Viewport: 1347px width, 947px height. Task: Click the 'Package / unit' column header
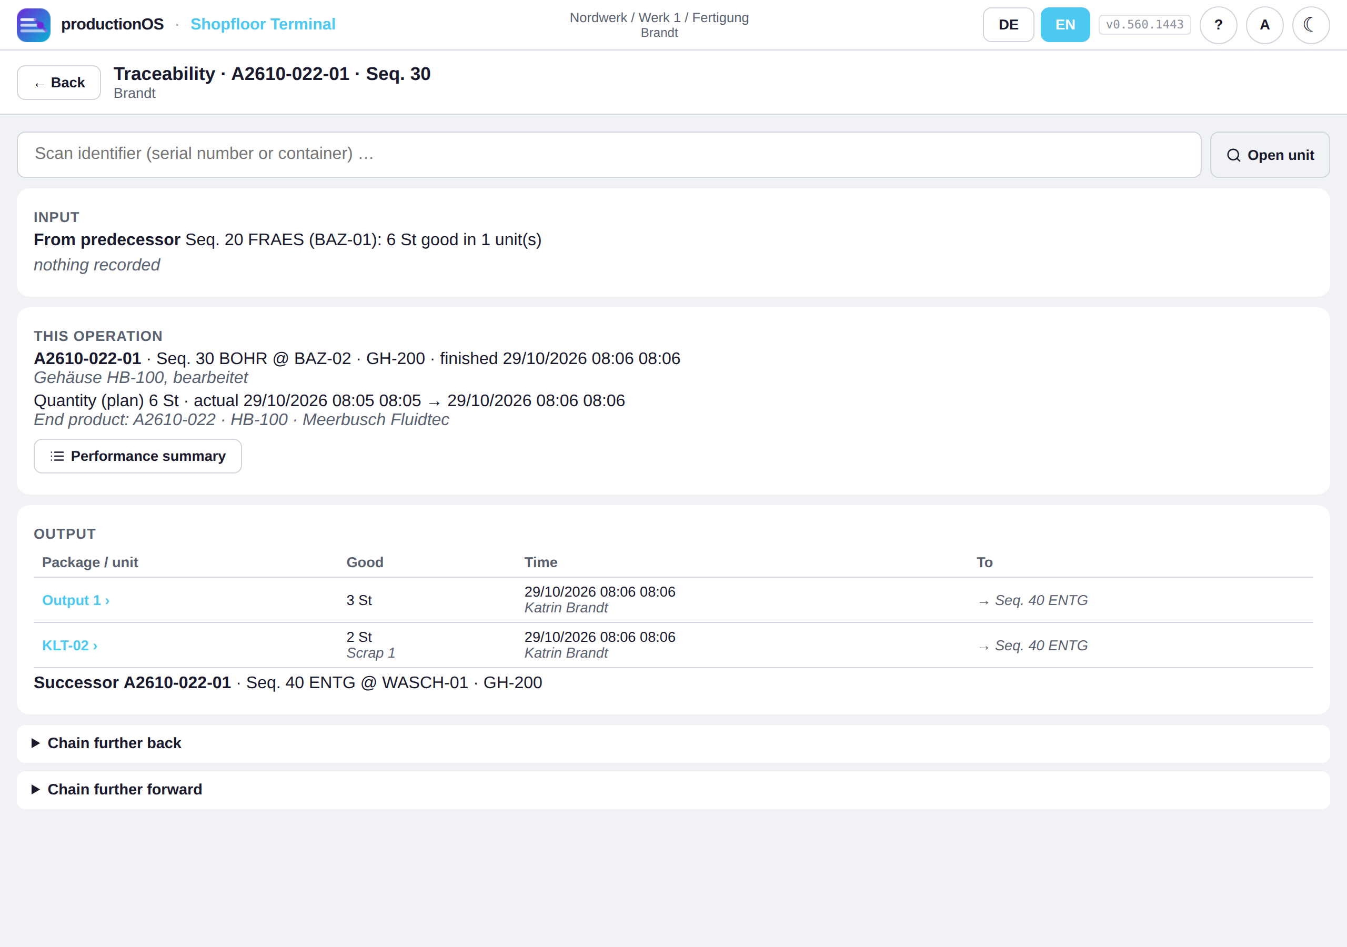click(90, 562)
